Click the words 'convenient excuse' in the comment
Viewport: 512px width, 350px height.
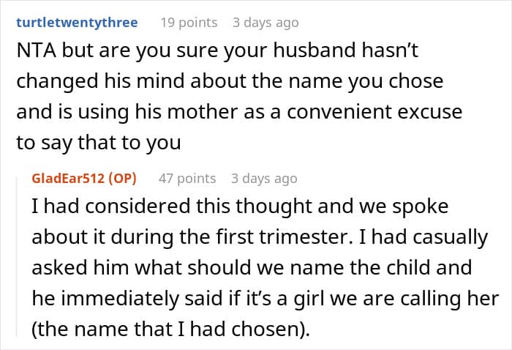(374, 112)
